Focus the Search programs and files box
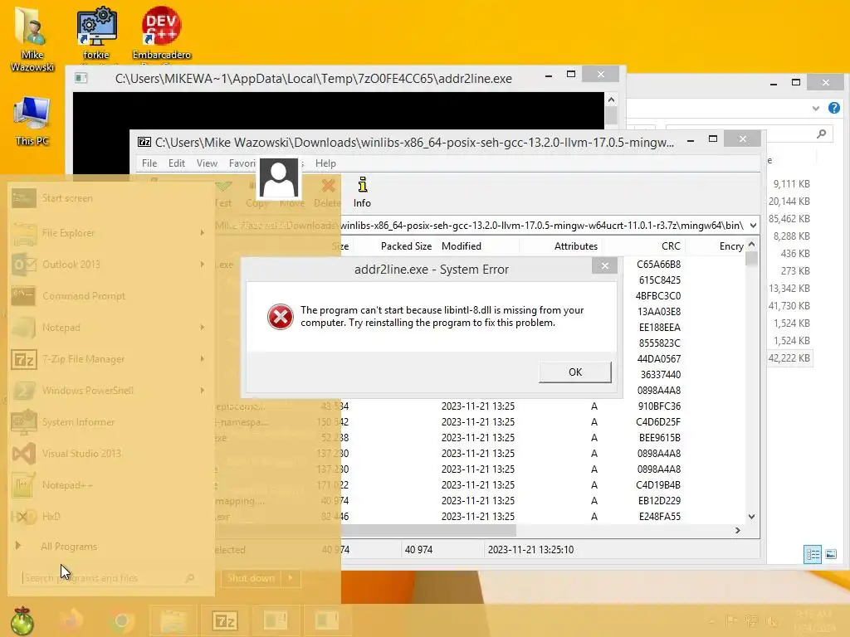Screen dimensions: 850x637 (x=109, y=578)
